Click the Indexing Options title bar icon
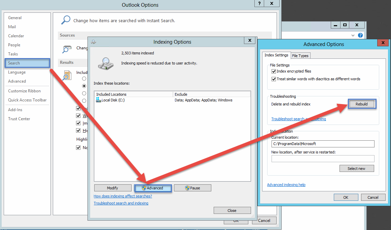The width and height of the screenshot is (391, 230). (x=94, y=42)
